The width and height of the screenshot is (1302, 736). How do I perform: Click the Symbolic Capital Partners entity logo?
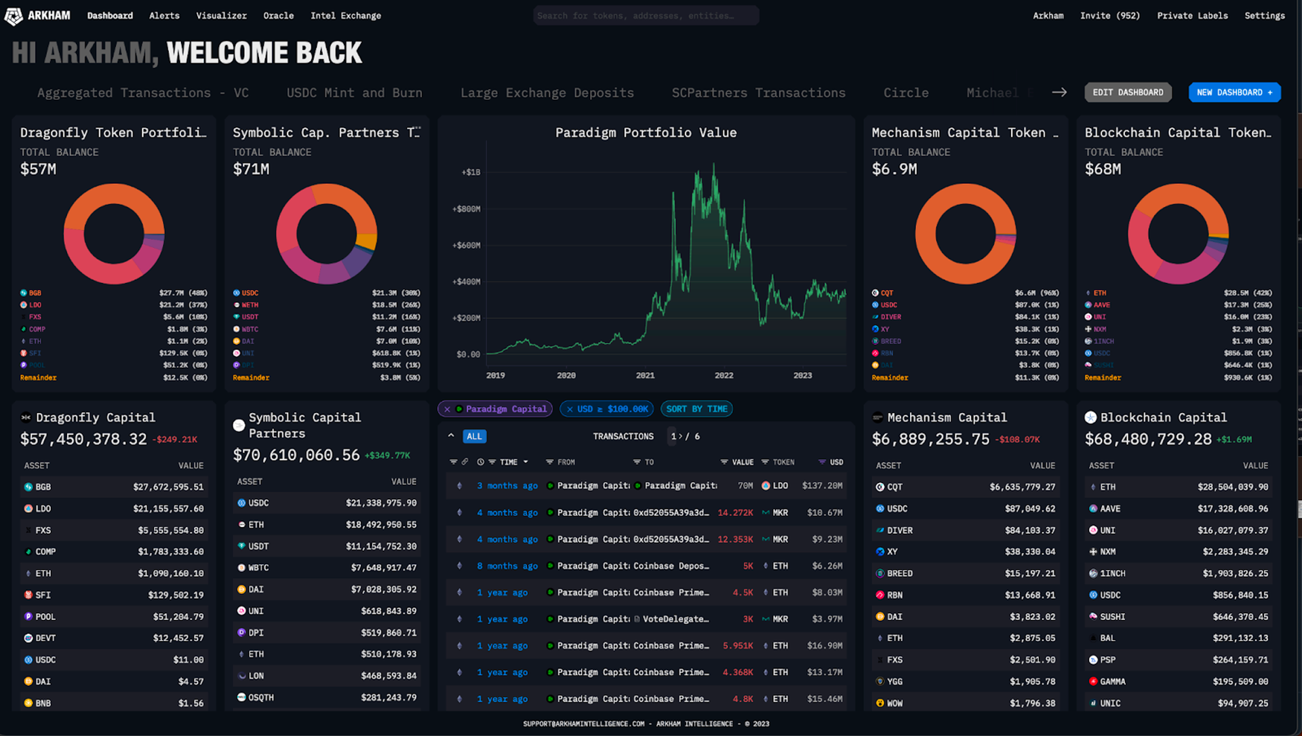(x=239, y=425)
